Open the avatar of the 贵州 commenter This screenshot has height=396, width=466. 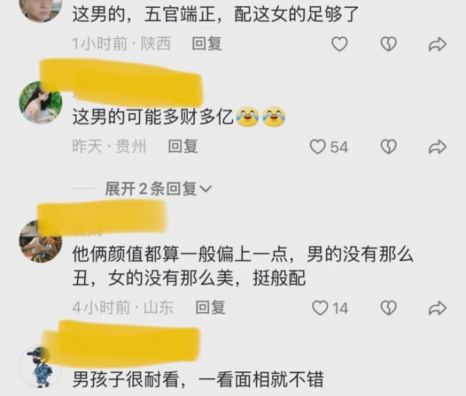pos(40,102)
